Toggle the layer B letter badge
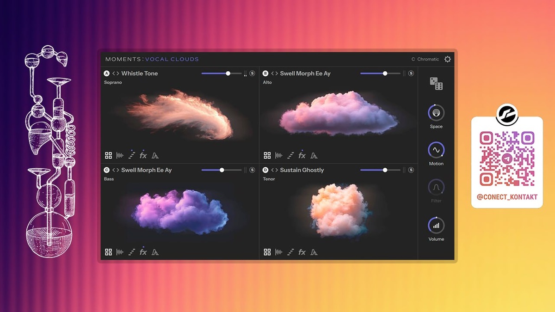This screenshot has height=312, width=555. tap(265, 73)
